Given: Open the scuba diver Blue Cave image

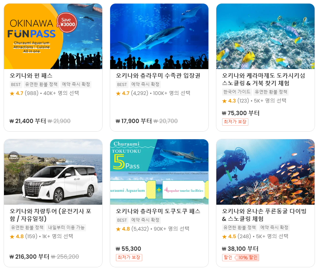Looking at the screenshot, I should pyautogui.click(x=265, y=172).
